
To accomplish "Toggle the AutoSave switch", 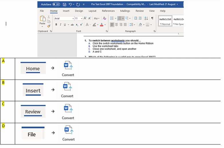I will click(x=56, y=5).
